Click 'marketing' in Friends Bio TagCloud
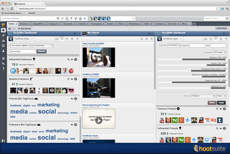Screen dimensions: 230x154 click(x=49, y=105)
